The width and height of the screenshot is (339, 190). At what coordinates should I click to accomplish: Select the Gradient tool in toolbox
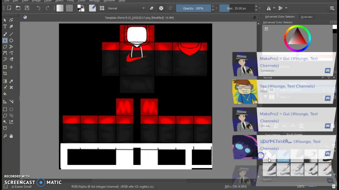pos(5,81)
